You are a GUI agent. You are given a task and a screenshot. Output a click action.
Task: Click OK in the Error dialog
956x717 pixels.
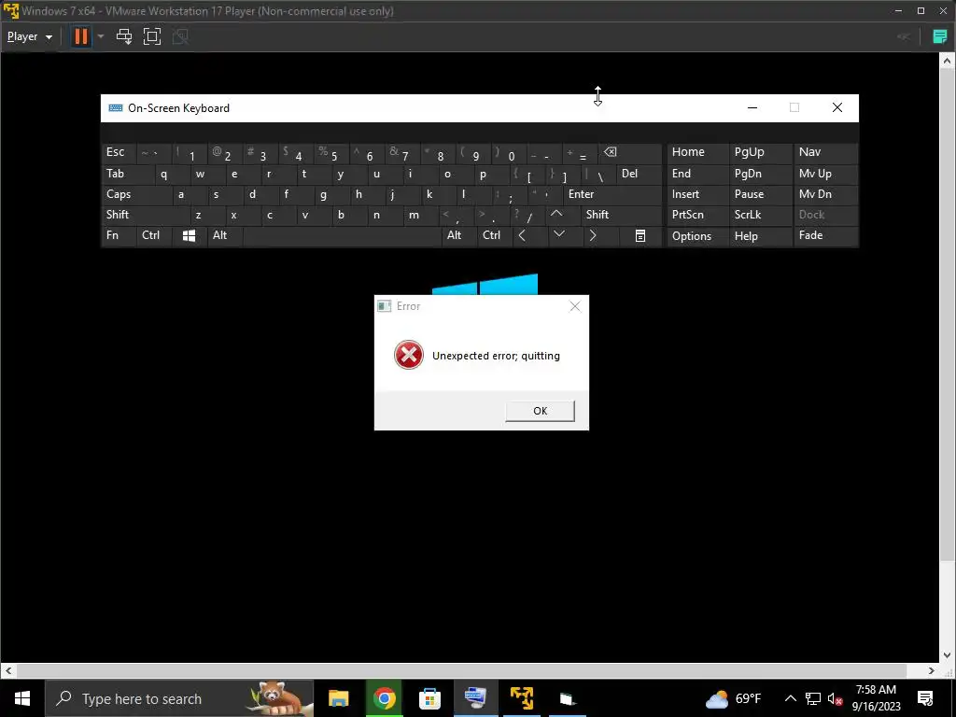540,411
